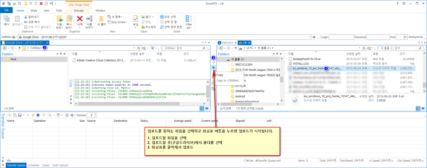Viewport: 427px width, 168px height.
Task: Open the Speed tab at bottom
Action: [x=46, y=165]
